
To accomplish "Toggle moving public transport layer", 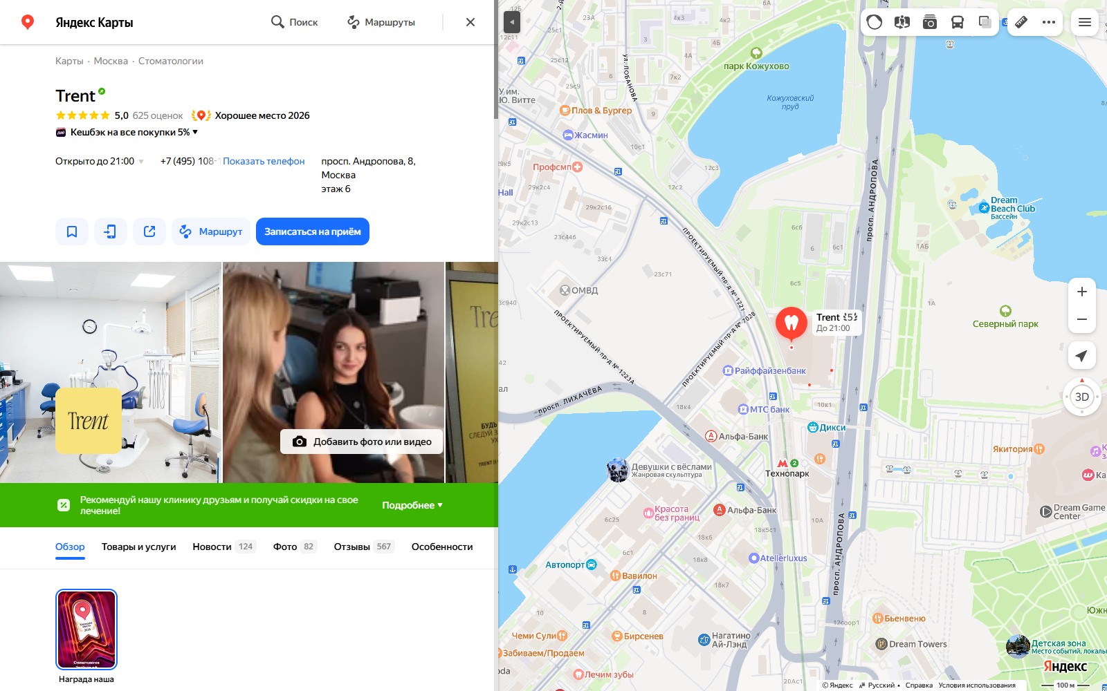I will click(x=958, y=22).
